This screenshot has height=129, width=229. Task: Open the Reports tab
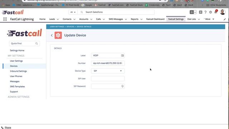point(135,19)
